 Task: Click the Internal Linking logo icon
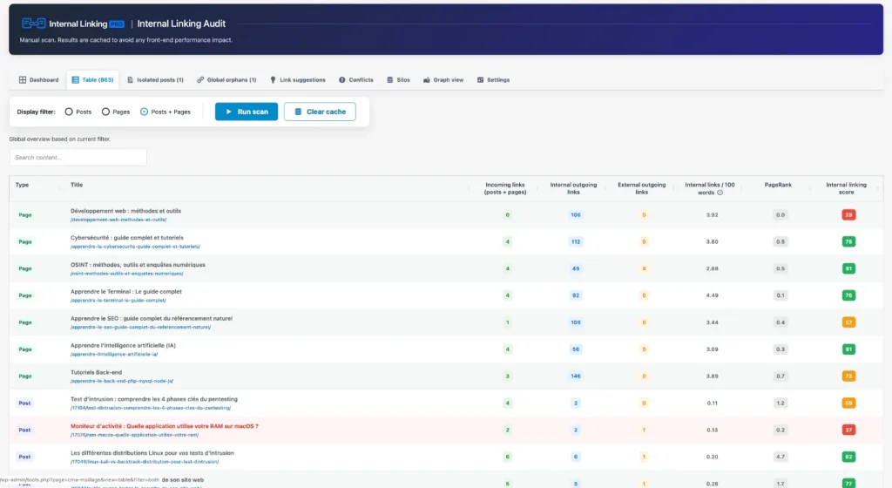(34, 24)
